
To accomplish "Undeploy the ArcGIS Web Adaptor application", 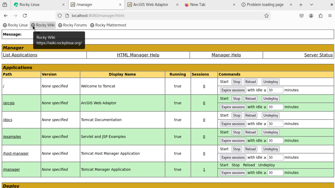I will point(271,99).
